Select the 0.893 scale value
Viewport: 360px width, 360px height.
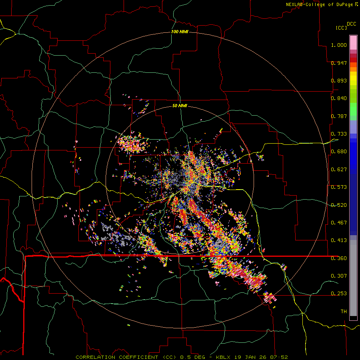pos(339,80)
